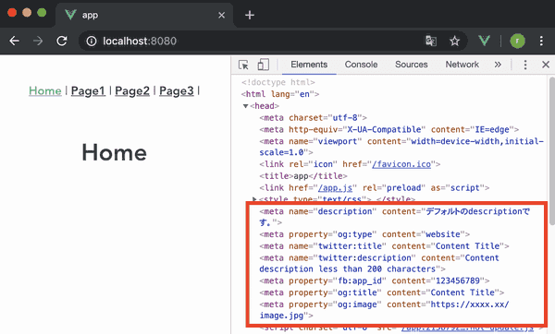This screenshot has height=334, width=555.
Task: Click the Home page heading
Action: 115,152
